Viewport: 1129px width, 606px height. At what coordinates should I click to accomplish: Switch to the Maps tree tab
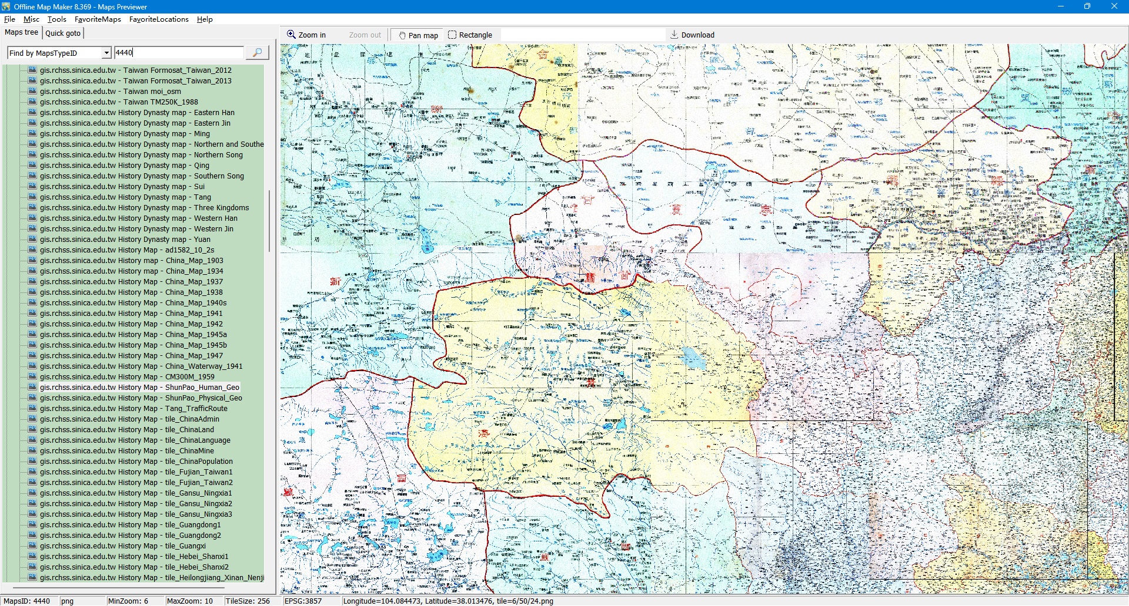click(x=22, y=33)
